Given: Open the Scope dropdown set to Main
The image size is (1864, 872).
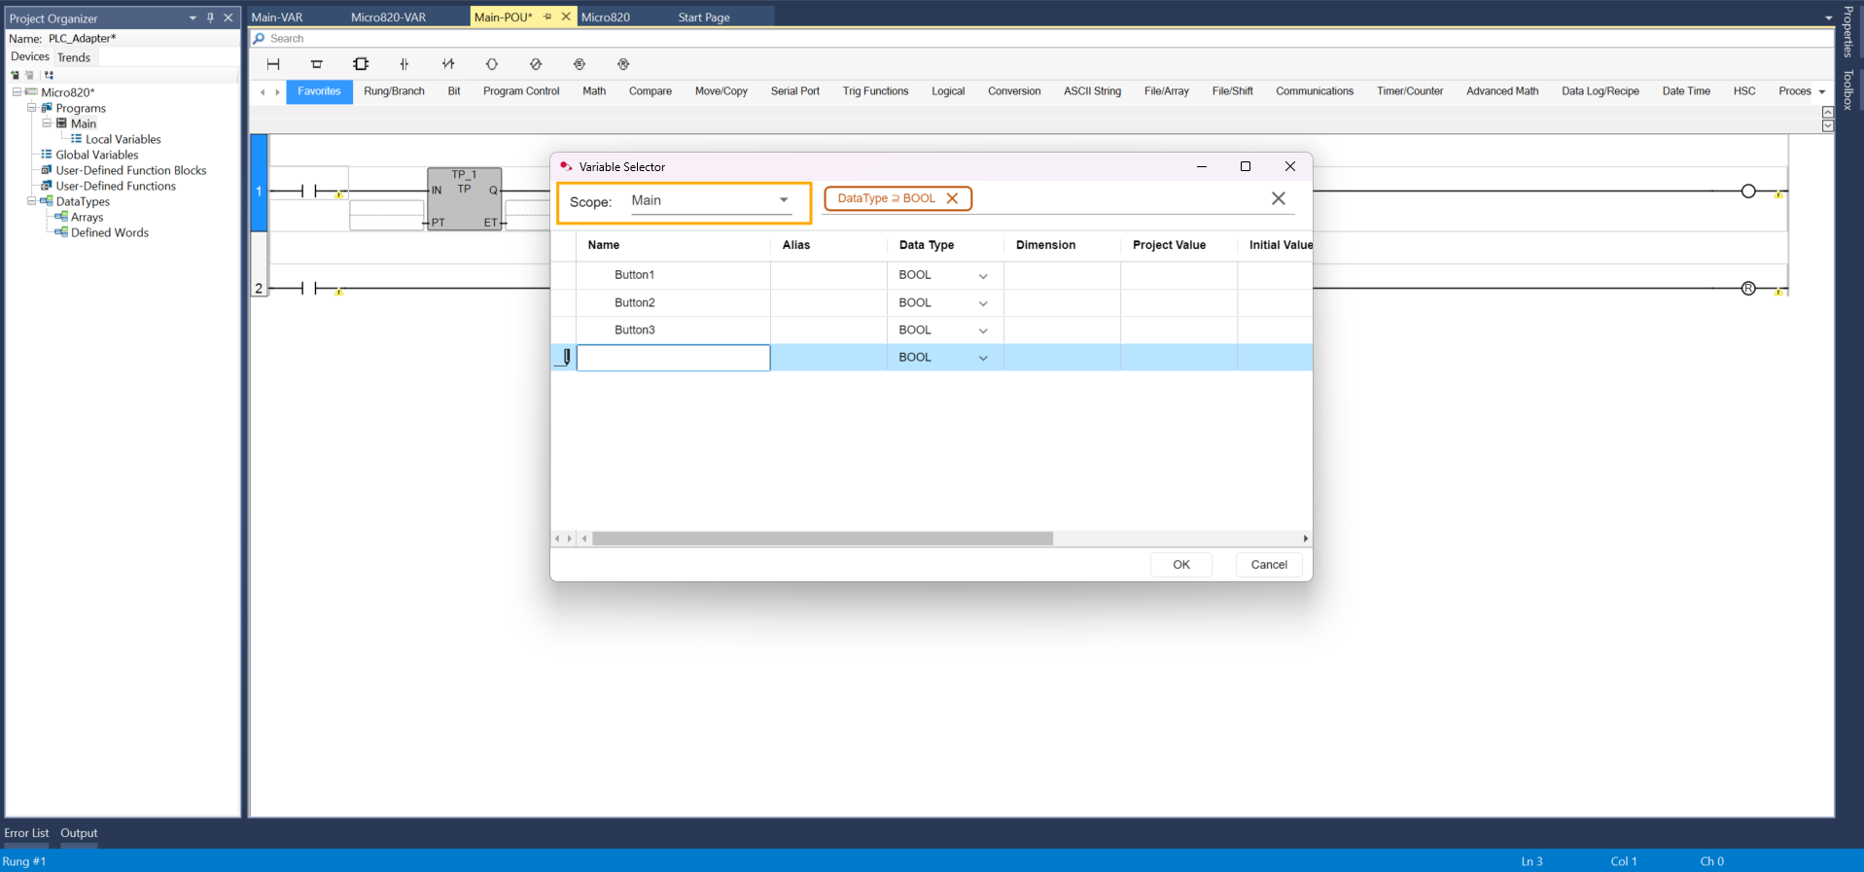Looking at the screenshot, I should click(783, 200).
